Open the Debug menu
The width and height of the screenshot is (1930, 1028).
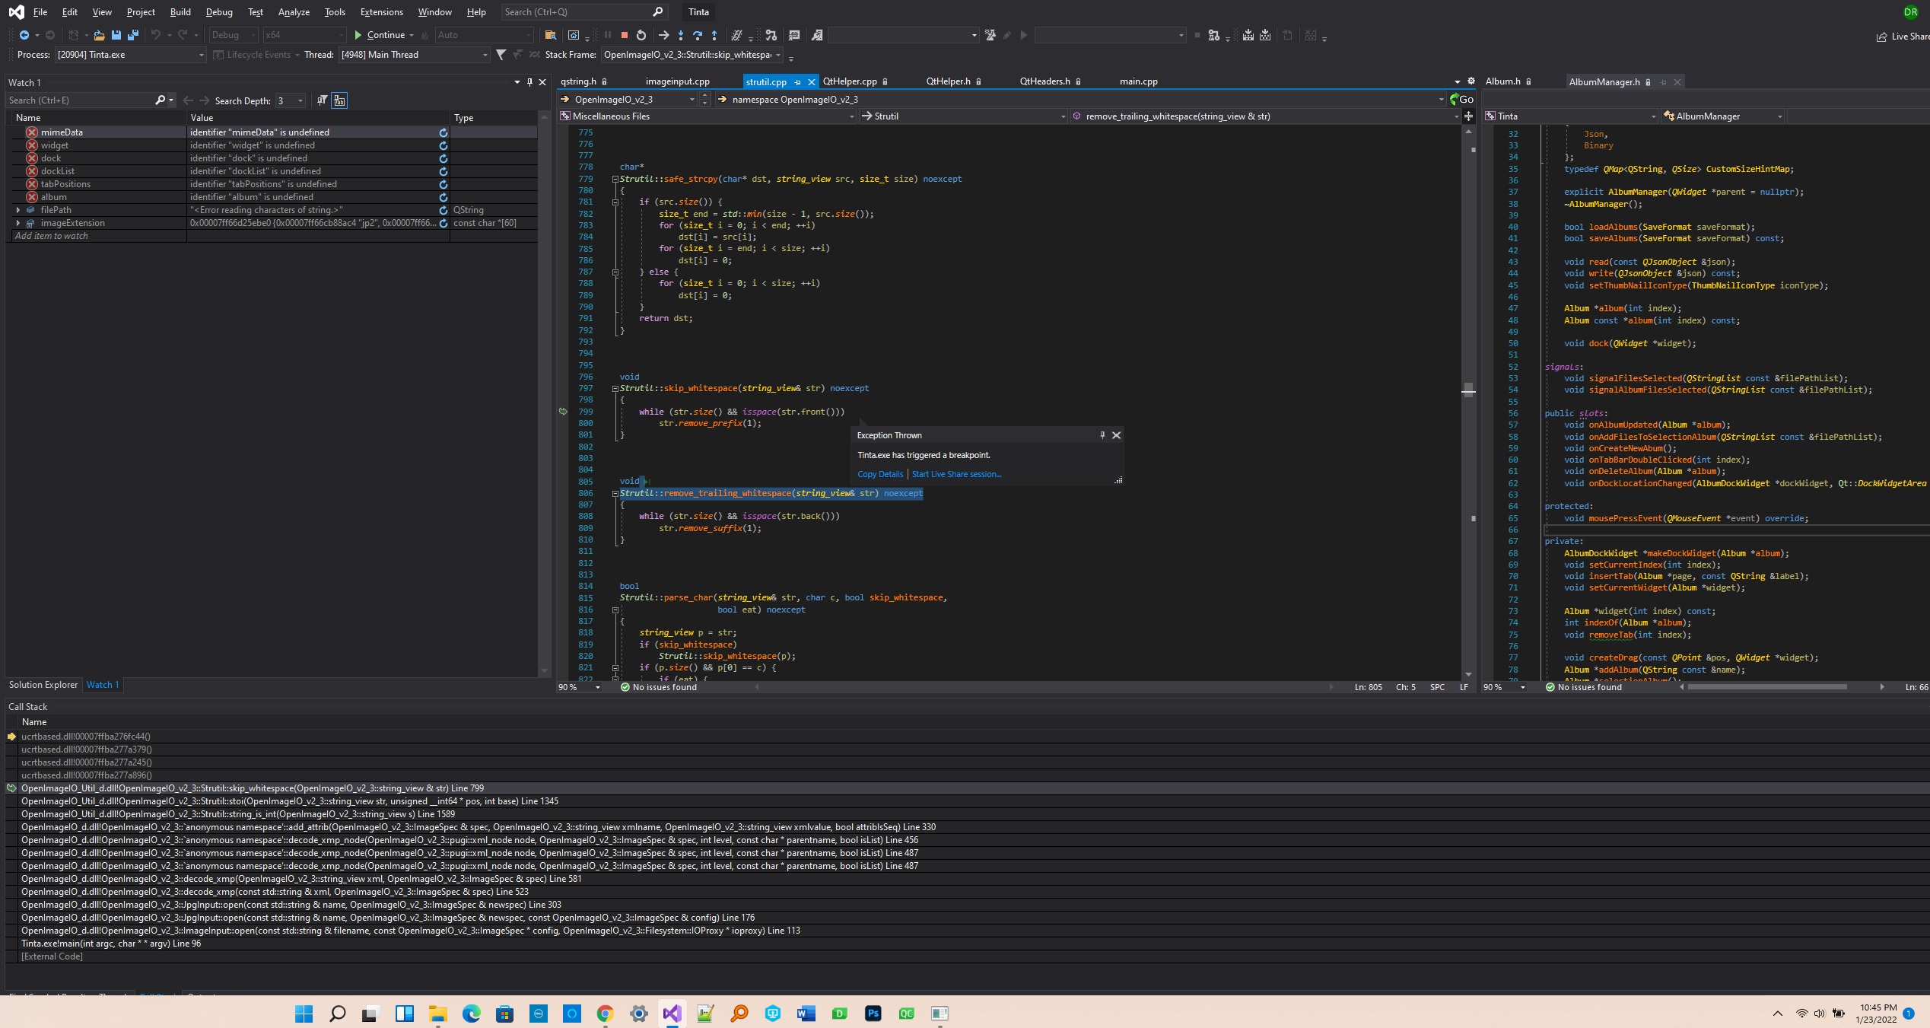tap(219, 11)
